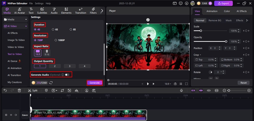The image size is (254, 121).
Task: Open the Settings menu
Action: [39, 3]
